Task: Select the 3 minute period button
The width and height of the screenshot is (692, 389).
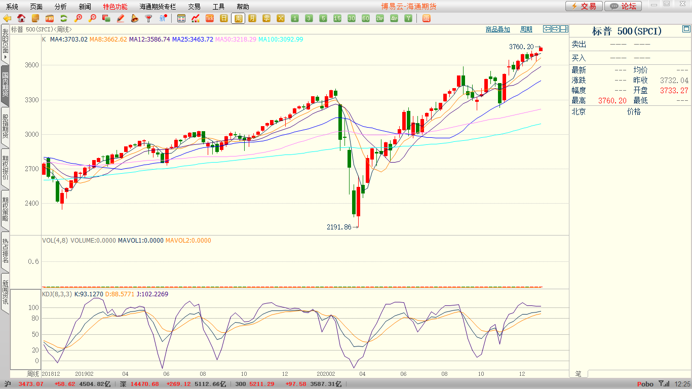Action: [309, 18]
